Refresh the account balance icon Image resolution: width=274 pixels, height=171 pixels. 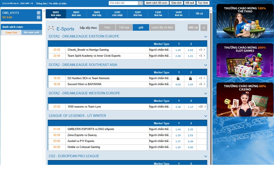click(x=38, y=13)
